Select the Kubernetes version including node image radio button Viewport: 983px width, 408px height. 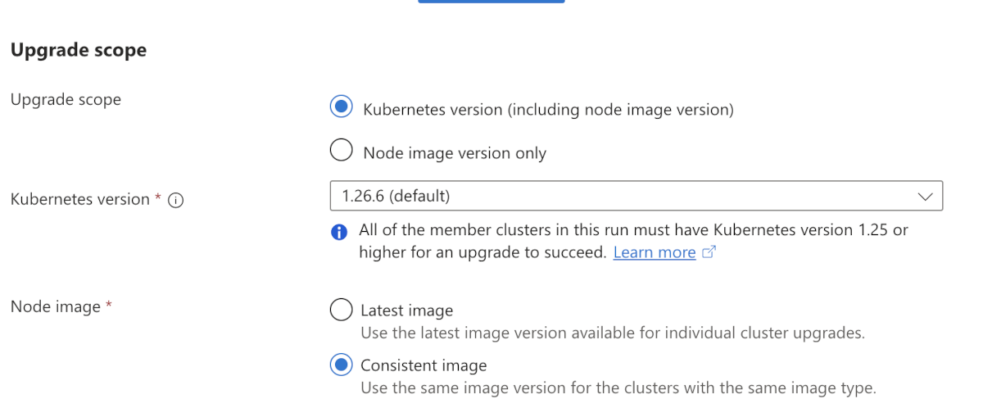coord(340,107)
